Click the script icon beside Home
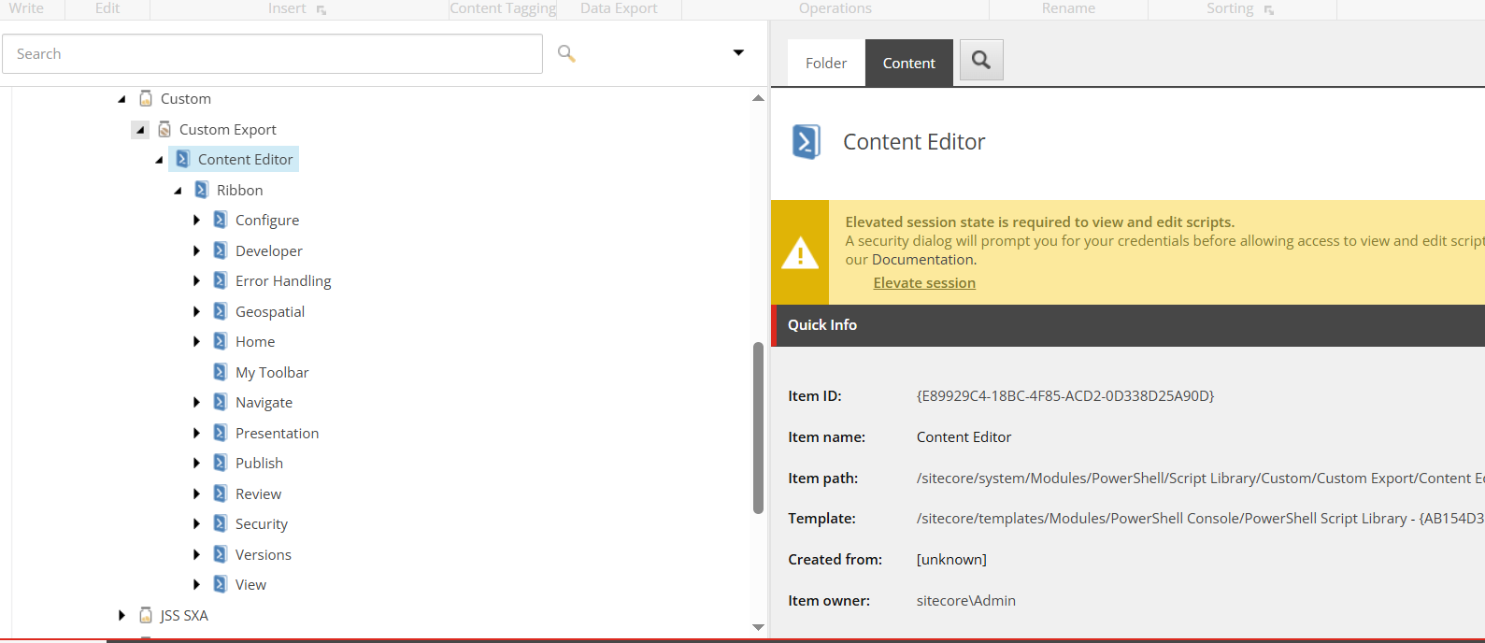This screenshot has width=1485, height=643. pos(220,341)
